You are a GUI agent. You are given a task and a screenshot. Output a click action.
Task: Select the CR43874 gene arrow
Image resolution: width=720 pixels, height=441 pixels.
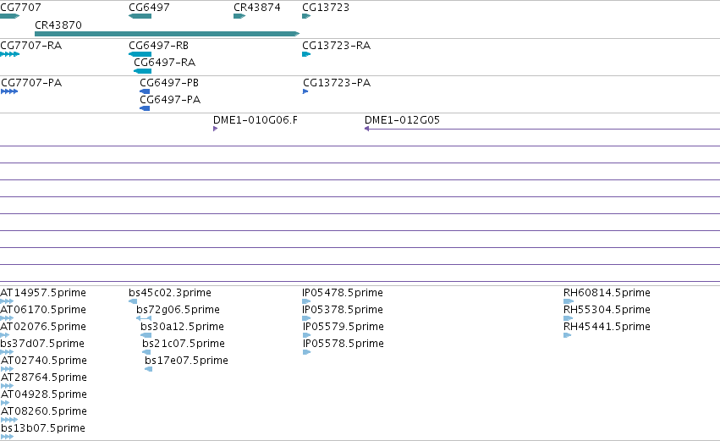coord(239,16)
